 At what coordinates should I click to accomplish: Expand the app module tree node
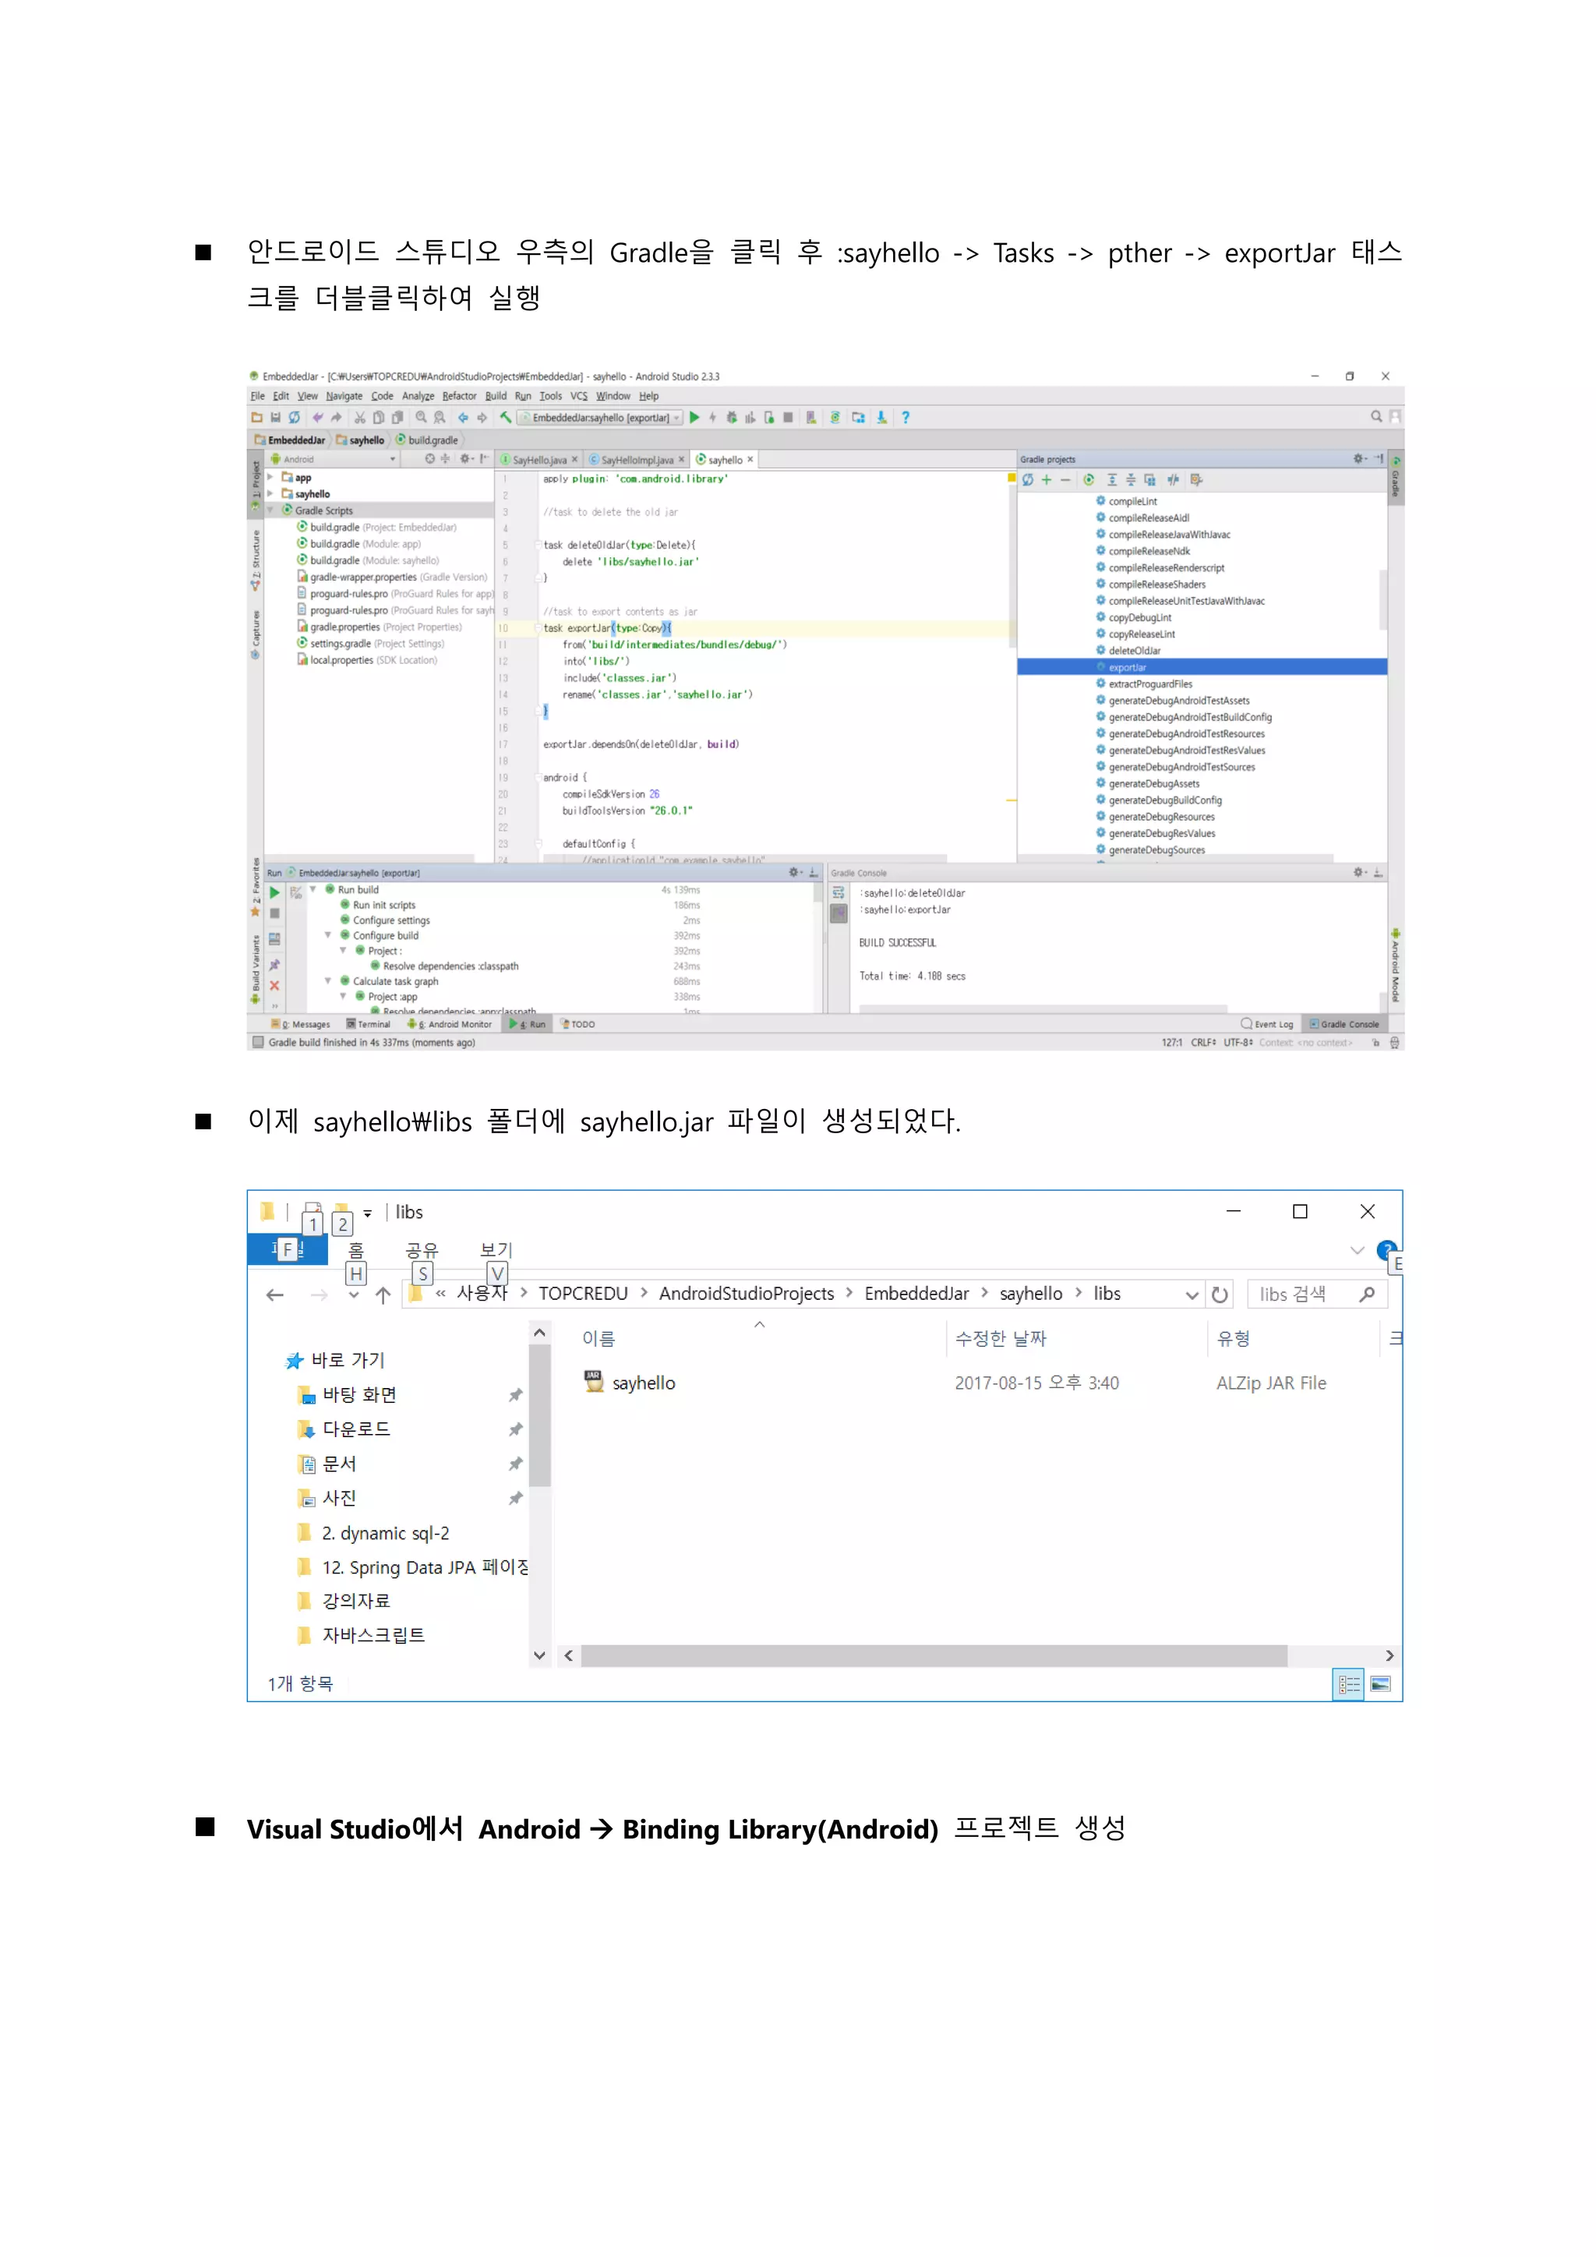(x=271, y=478)
